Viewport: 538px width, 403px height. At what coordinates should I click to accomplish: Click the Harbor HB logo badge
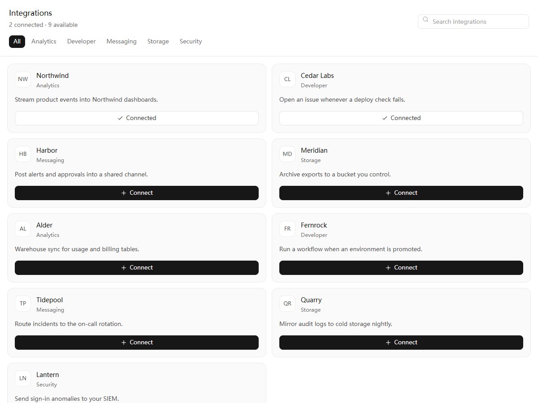(23, 154)
